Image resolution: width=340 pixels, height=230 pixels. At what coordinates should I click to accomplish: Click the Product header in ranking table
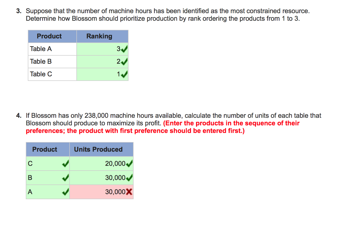[52, 36]
